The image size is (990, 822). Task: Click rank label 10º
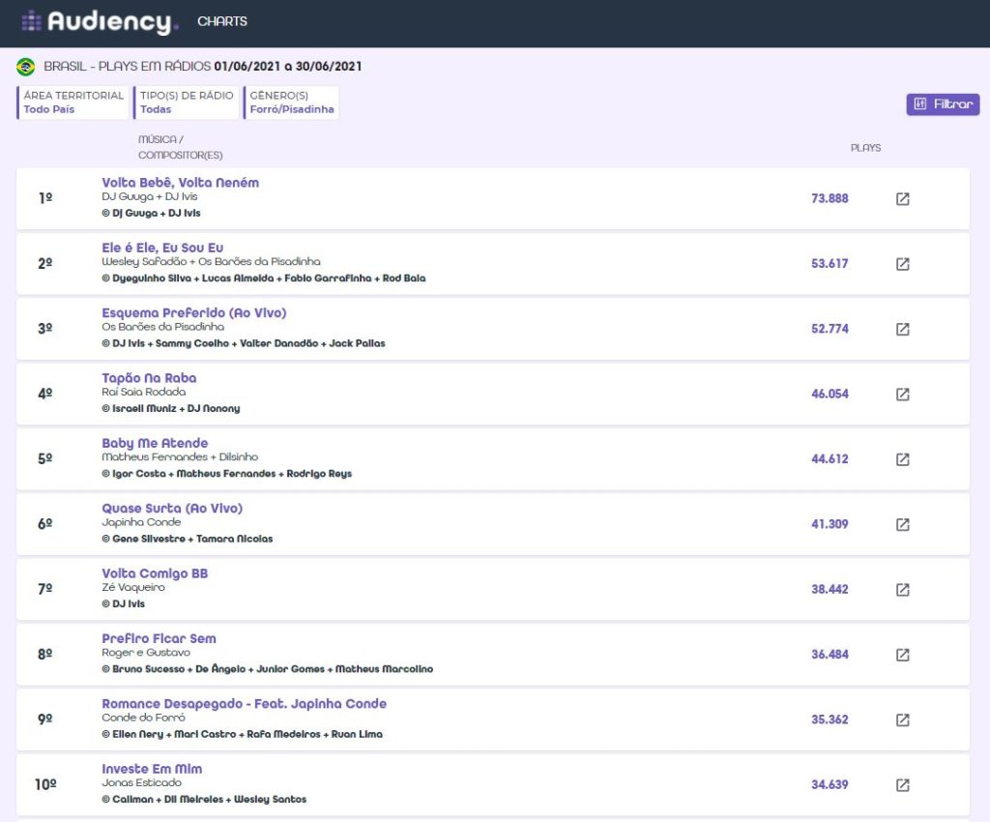click(45, 784)
